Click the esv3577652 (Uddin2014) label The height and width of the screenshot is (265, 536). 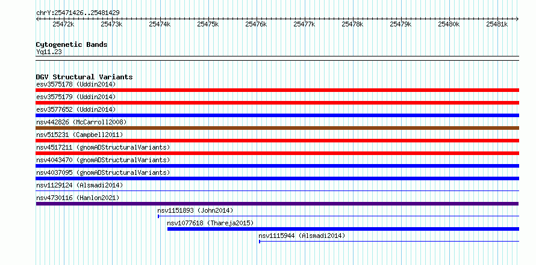click(x=76, y=109)
